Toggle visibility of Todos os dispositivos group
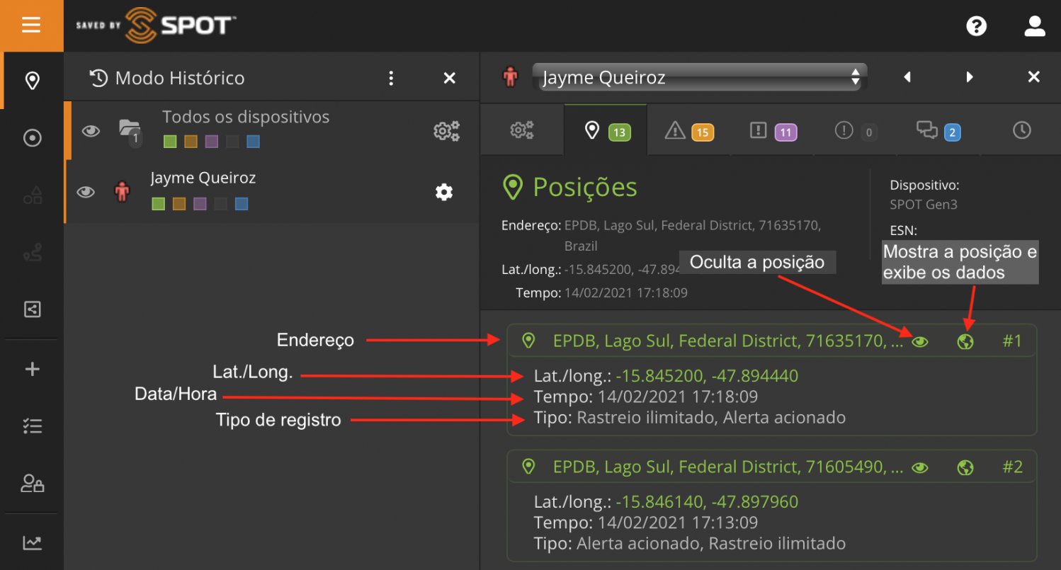The image size is (1061, 570). click(91, 130)
